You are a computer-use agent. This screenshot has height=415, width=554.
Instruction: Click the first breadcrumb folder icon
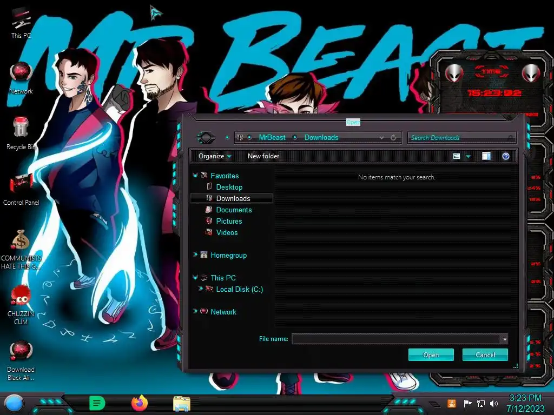pyautogui.click(x=240, y=137)
